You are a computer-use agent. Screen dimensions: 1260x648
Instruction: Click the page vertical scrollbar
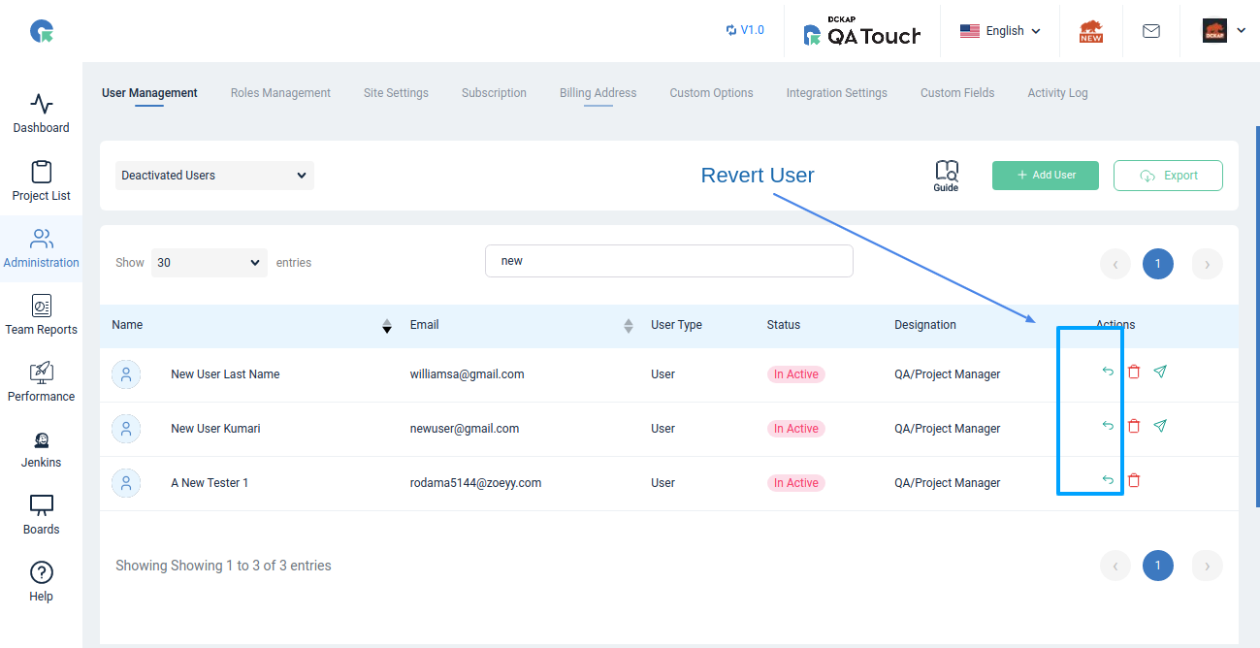point(1257,318)
